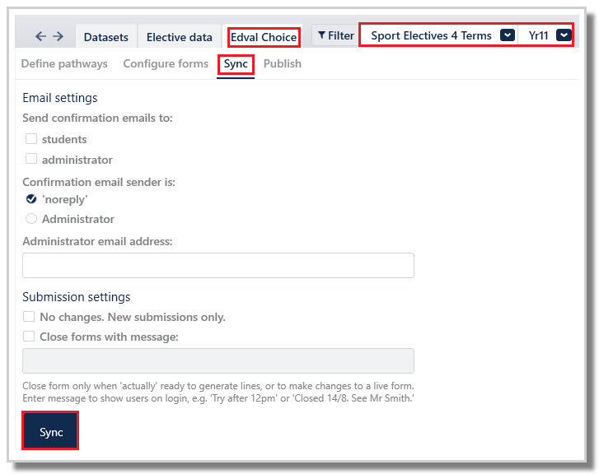This screenshot has width=599, height=474.
Task: Select the 'noreply' sender radio button
Action: point(31,199)
